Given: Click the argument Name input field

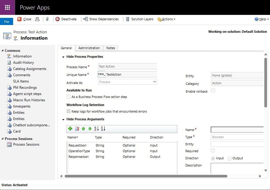Looking at the screenshot, I should (x=237, y=130).
